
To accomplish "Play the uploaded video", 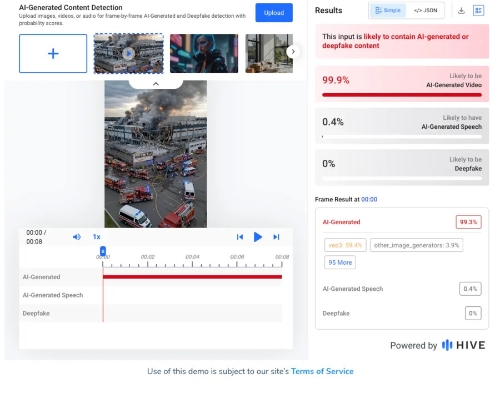I will click(258, 237).
